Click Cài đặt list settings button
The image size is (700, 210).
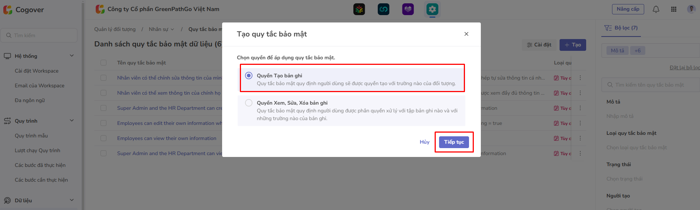pyautogui.click(x=539, y=45)
